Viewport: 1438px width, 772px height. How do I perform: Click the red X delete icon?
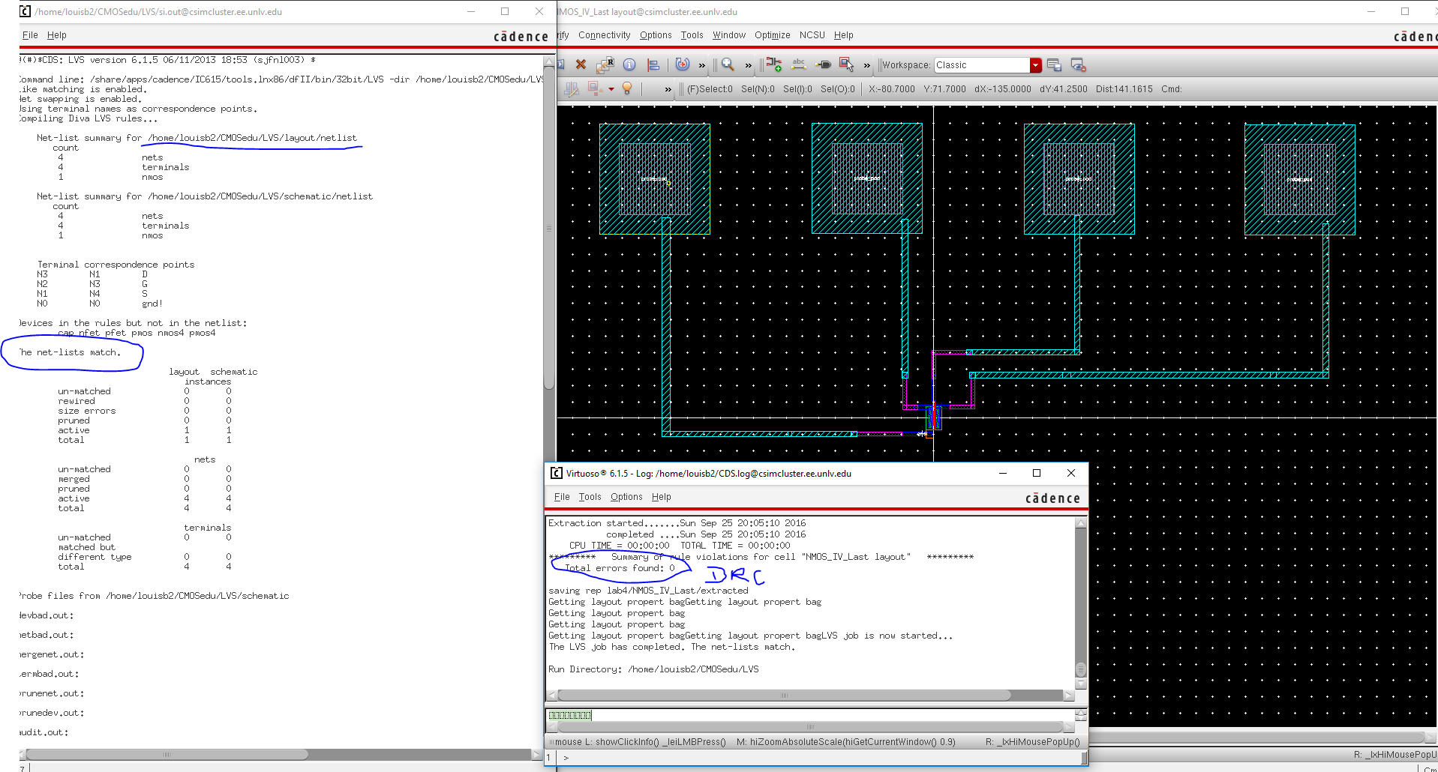[x=581, y=65]
